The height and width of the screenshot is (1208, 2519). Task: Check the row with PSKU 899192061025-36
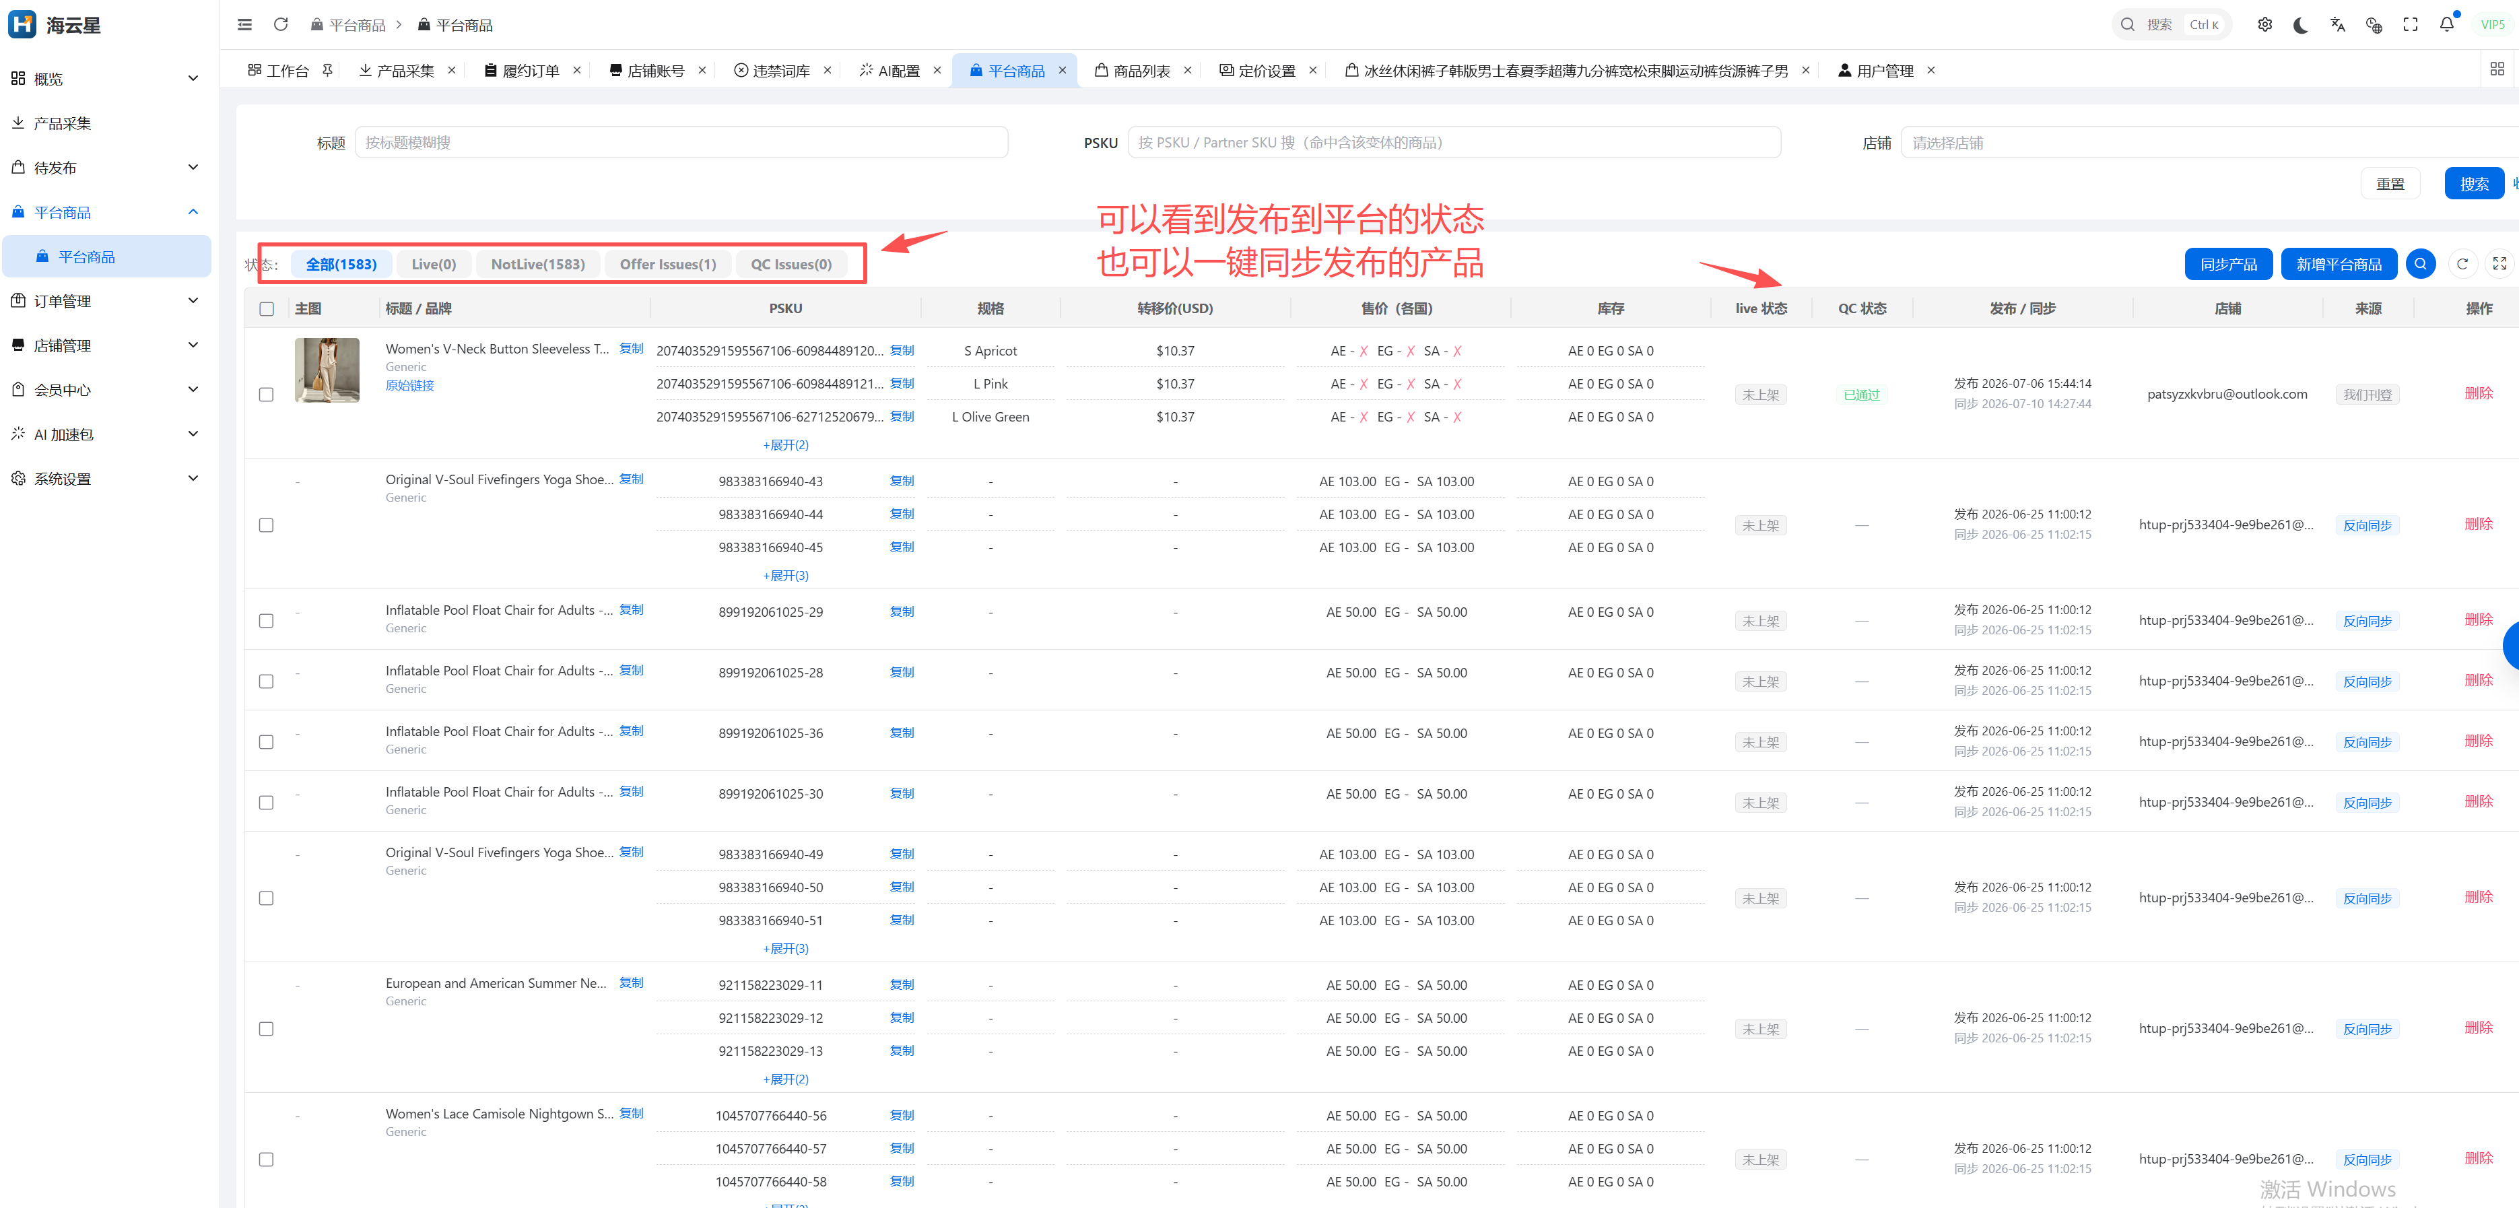coord(266,743)
